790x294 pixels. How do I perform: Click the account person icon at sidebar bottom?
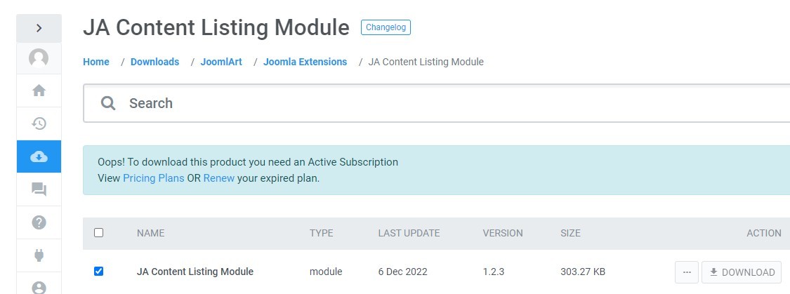point(39,286)
